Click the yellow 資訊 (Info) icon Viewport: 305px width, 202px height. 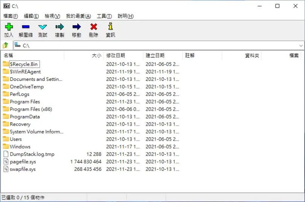click(x=110, y=26)
